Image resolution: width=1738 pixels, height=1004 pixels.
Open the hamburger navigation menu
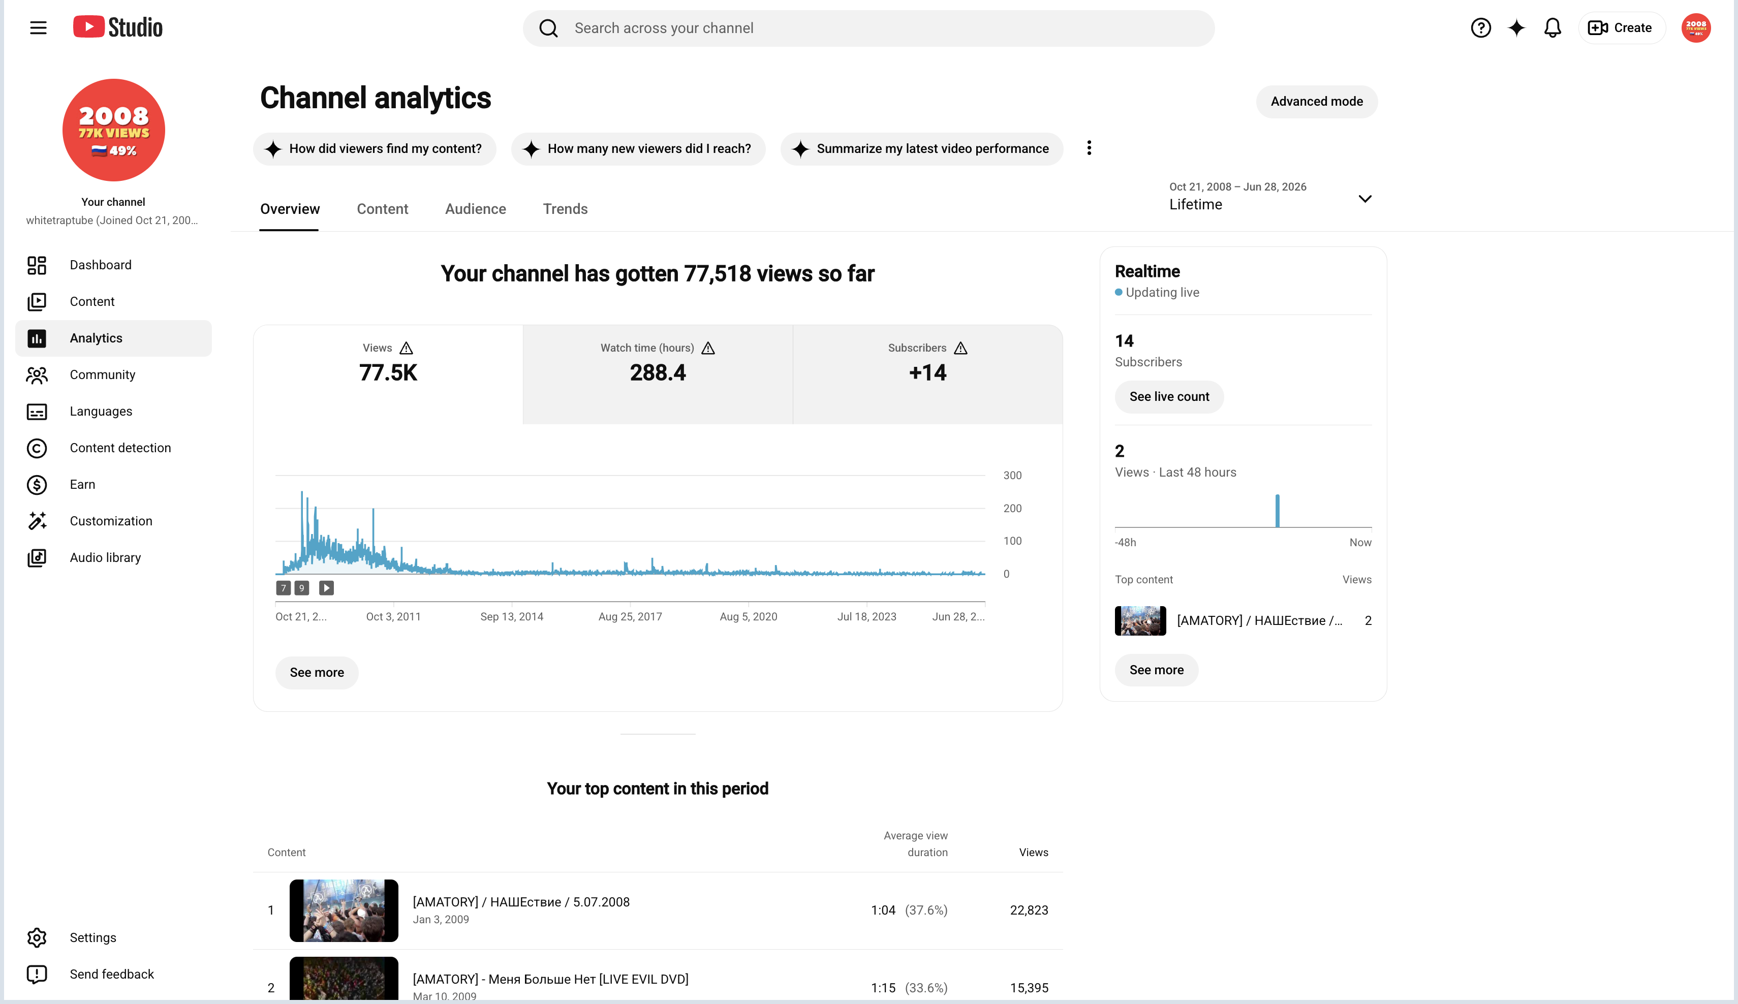coord(38,27)
